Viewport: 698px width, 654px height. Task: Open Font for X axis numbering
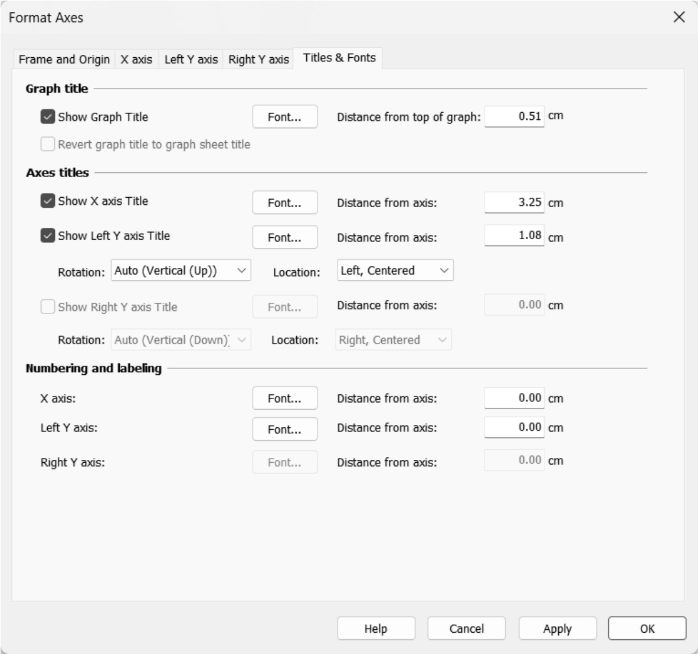point(284,398)
